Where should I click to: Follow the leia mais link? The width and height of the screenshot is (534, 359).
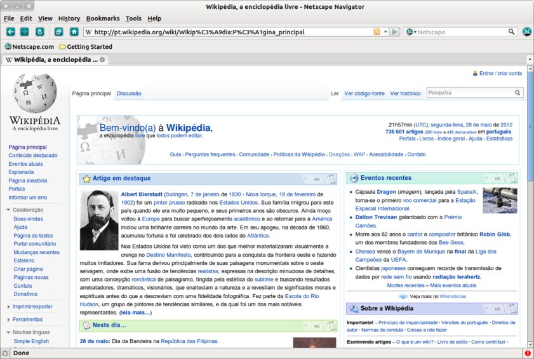coord(135,313)
